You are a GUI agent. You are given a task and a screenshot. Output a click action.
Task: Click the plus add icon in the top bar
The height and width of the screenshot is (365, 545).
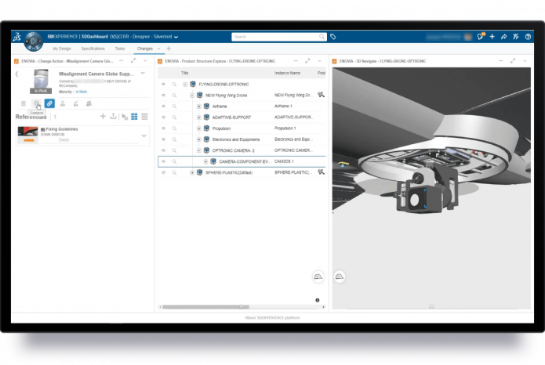point(492,37)
